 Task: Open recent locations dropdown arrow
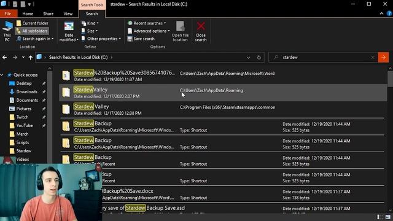point(23,57)
